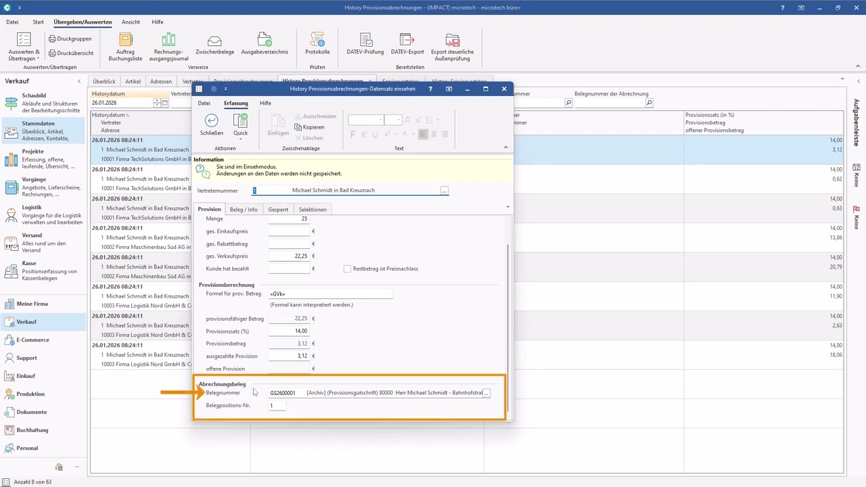Open Protokolle in the Prüfen group
Image resolution: width=866 pixels, height=487 pixels.
tap(317, 44)
